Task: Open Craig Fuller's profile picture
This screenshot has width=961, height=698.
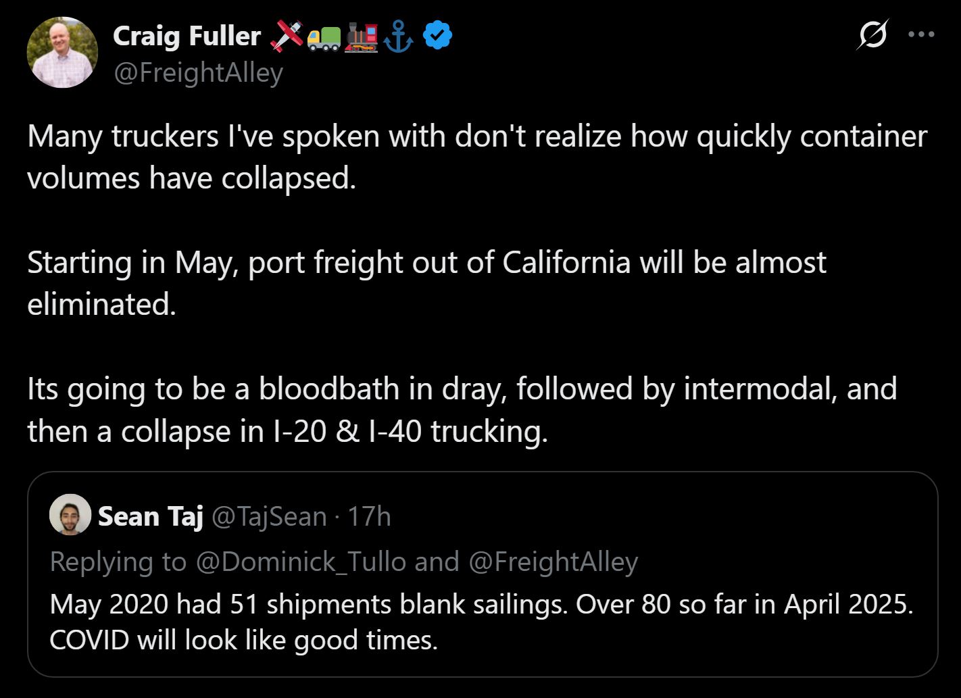Action: pyautogui.click(x=62, y=53)
